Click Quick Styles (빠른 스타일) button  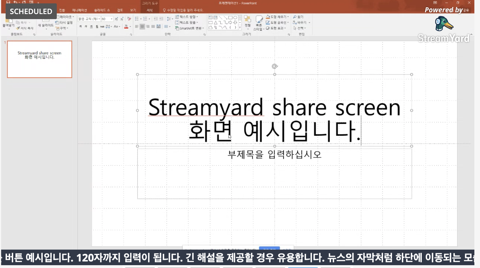click(x=259, y=23)
